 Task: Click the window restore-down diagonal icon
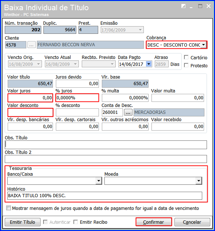click(183, 6)
